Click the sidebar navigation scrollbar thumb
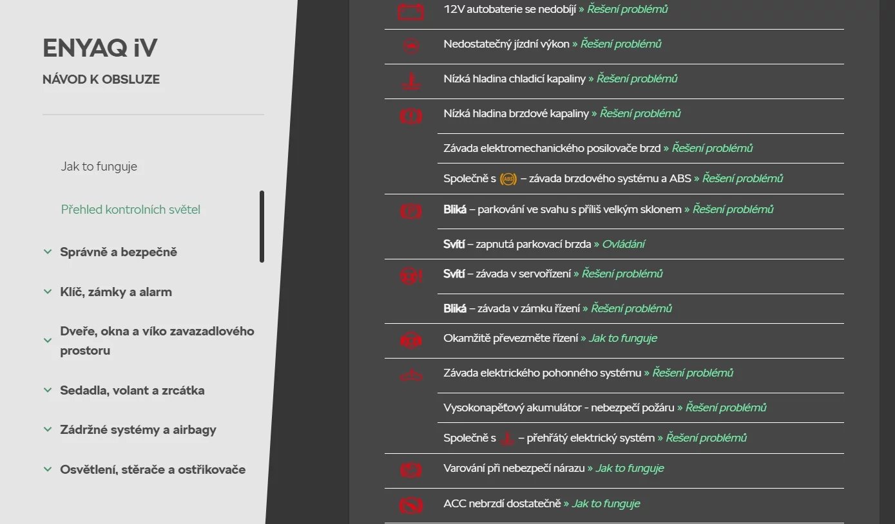This screenshot has height=524, width=895. 262,226
